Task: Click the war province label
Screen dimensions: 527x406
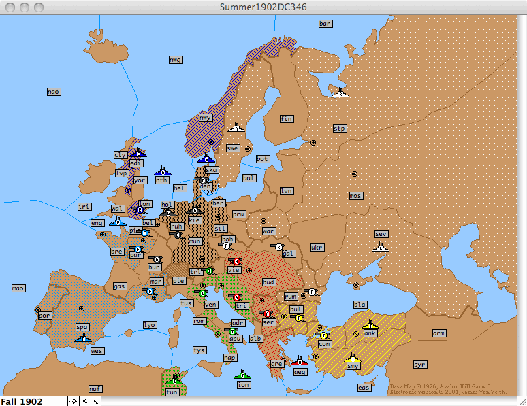Action: pos(269,231)
